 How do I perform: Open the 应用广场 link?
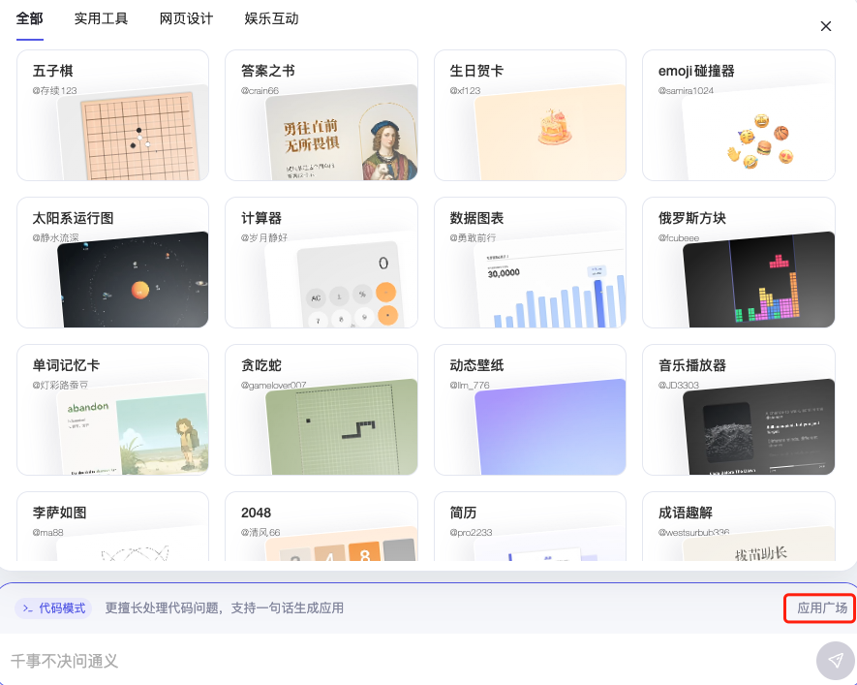click(821, 608)
